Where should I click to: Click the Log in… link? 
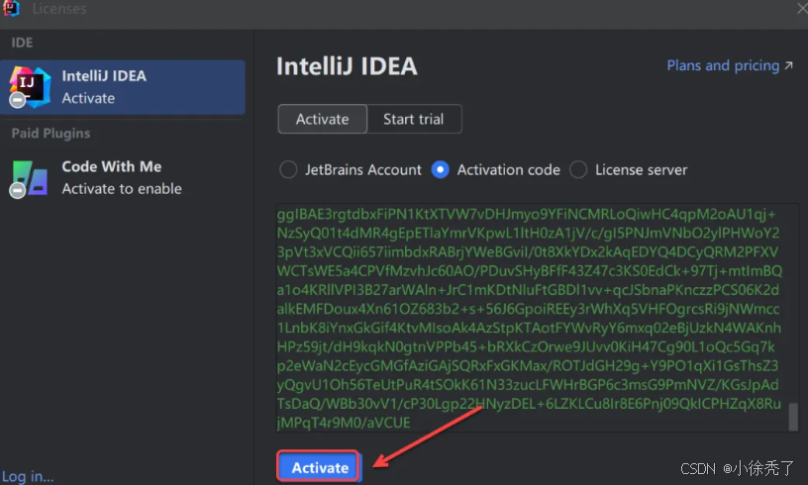tap(28, 477)
